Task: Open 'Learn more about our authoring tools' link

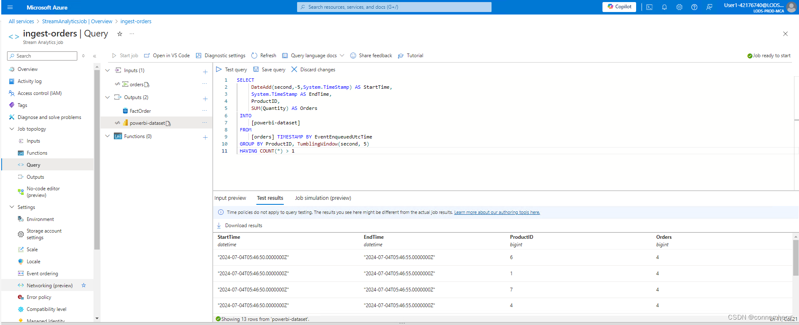Action: pos(497,212)
